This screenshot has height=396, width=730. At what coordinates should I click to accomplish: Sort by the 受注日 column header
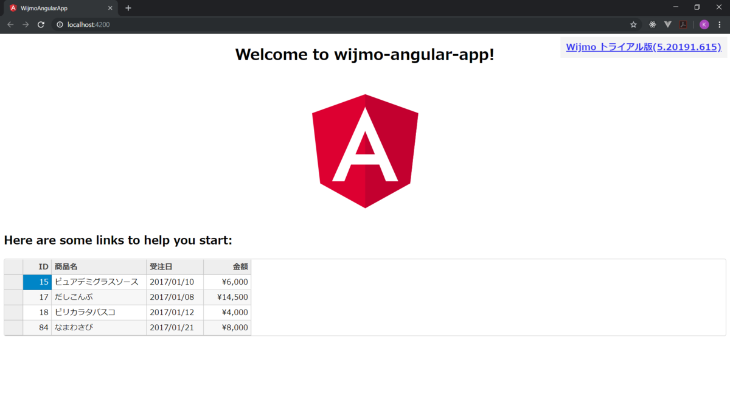click(x=175, y=266)
